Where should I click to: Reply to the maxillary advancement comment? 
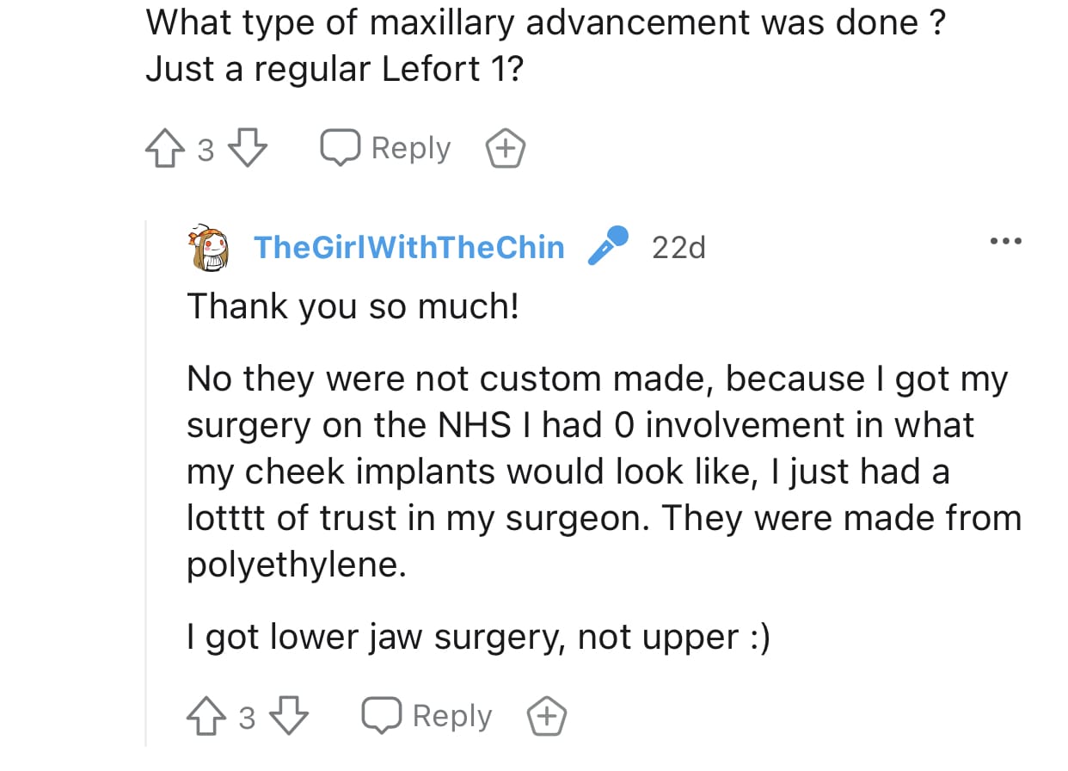(385, 149)
